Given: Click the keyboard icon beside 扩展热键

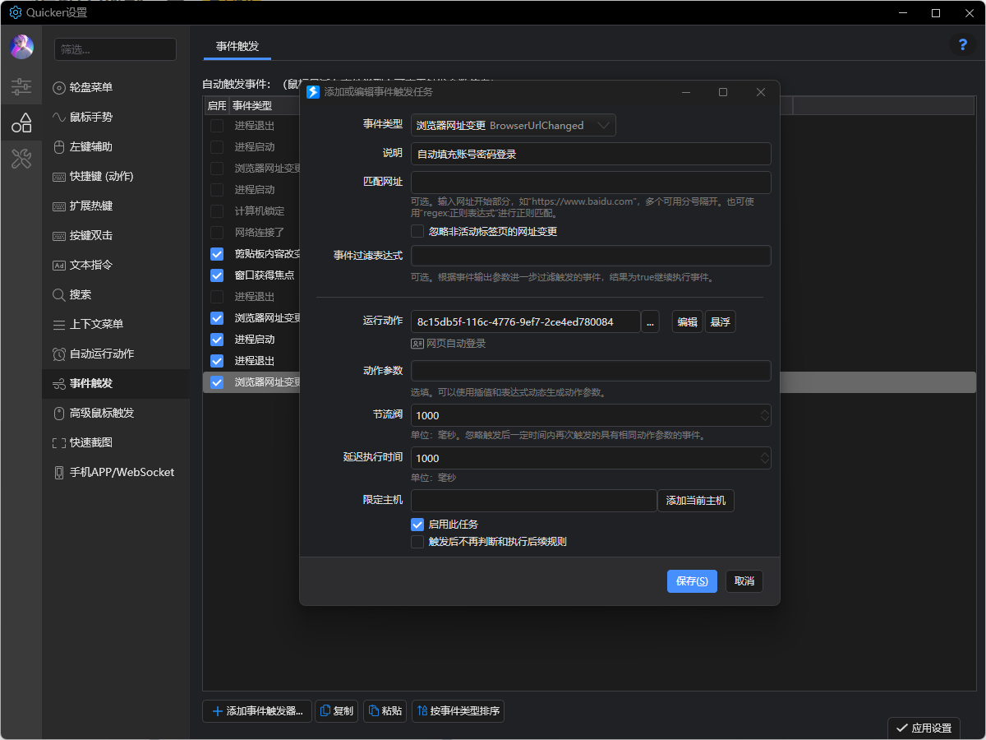Looking at the screenshot, I should (x=59, y=206).
